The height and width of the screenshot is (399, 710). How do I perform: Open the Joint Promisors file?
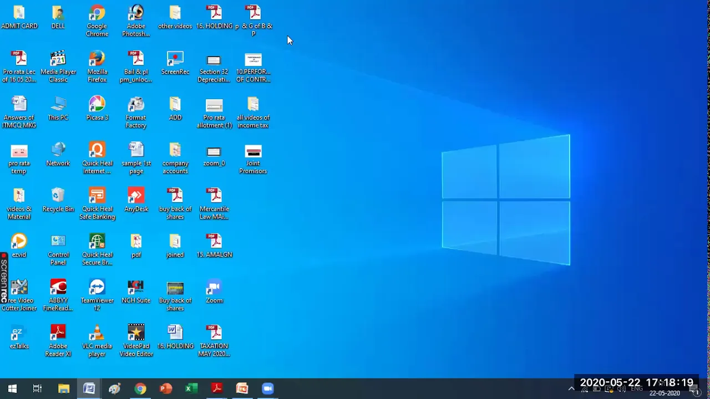coord(253,158)
